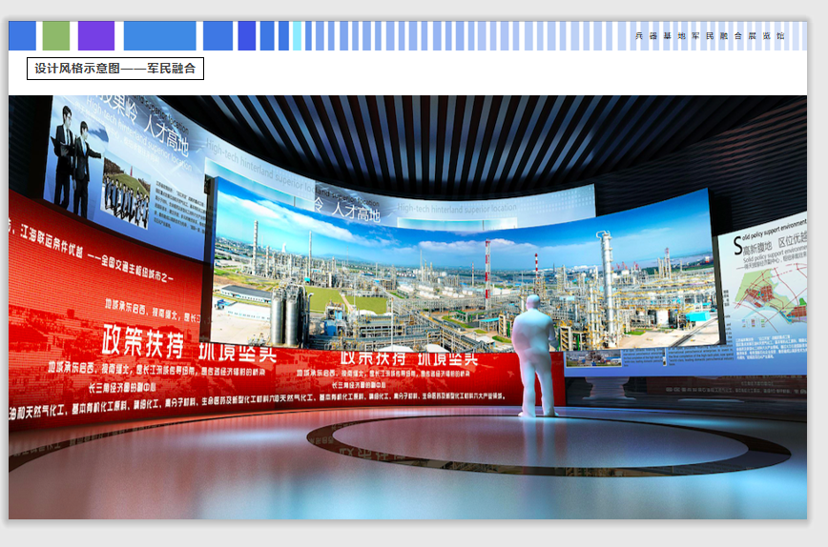
Task: Click the title box 设计风格示意图——军民融合
Action: (115, 69)
